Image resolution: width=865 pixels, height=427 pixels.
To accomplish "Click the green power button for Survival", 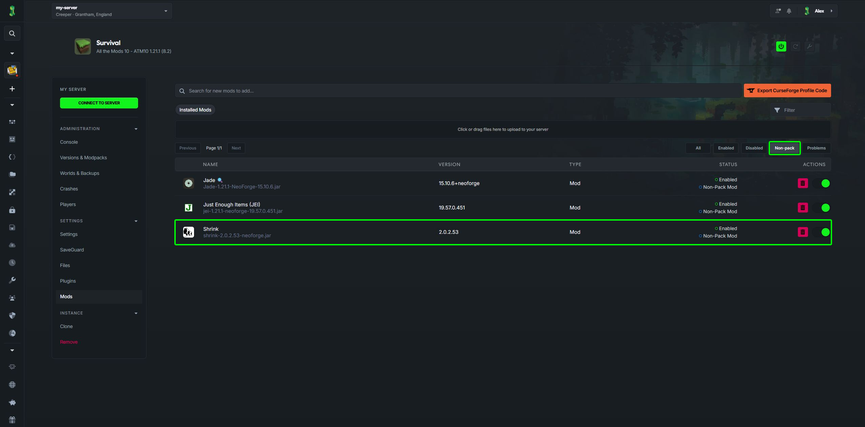I will point(781,46).
